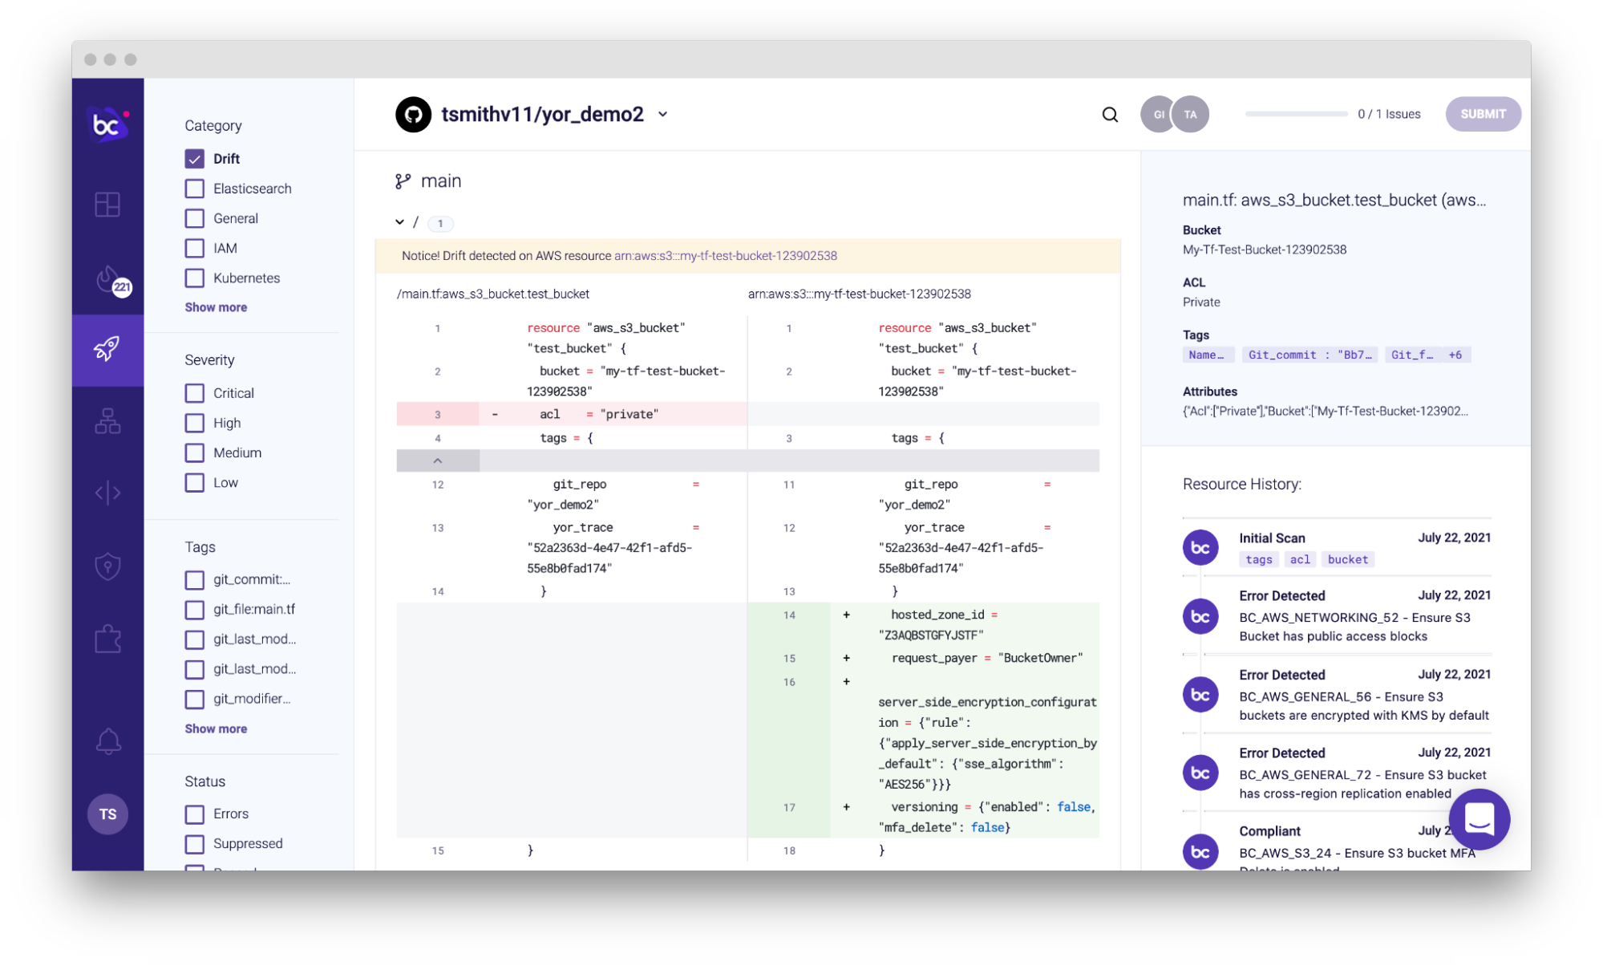Image resolution: width=1603 pixels, height=974 pixels.
Task: Open the drifted S3 bucket ARN link
Action: pyautogui.click(x=725, y=256)
